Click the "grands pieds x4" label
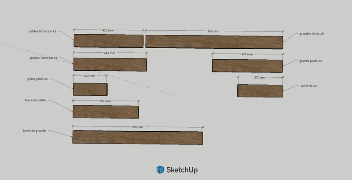This screenshot has width=352, height=180. tap(310, 61)
